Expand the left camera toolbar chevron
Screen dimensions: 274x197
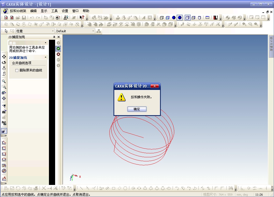click(5, 136)
